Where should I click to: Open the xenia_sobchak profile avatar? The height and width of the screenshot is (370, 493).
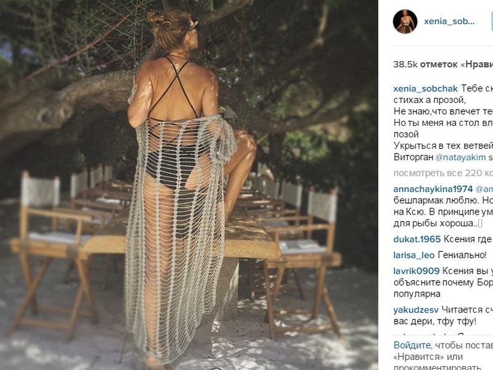point(405,22)
